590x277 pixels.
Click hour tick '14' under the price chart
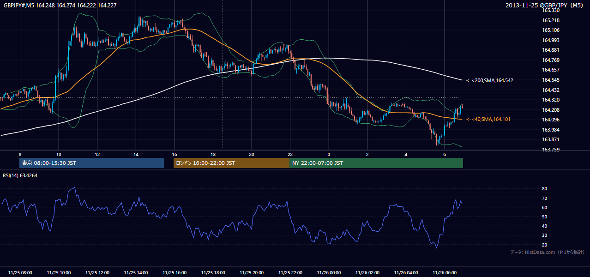click(x=136, y=154)
